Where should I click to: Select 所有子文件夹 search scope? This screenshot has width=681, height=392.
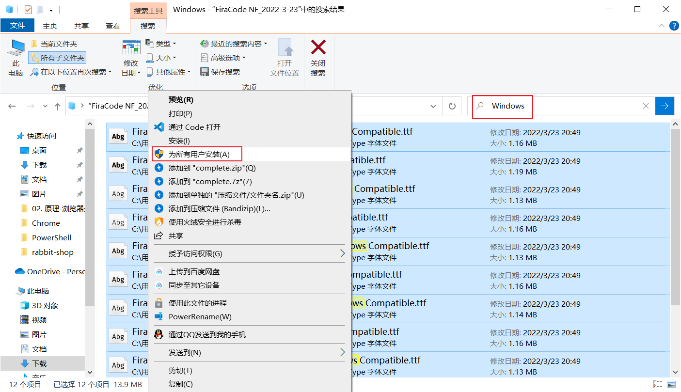[57, 58]
